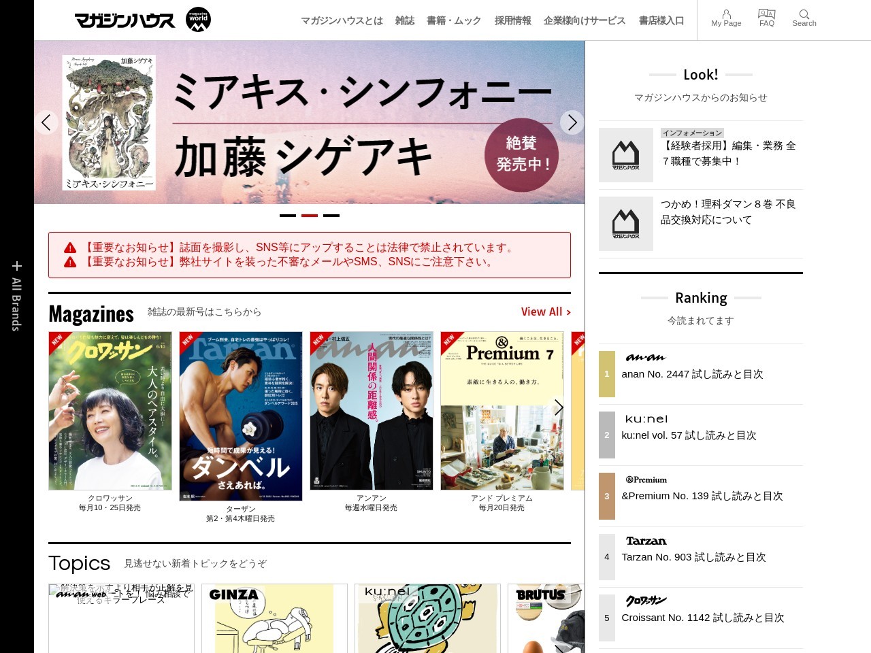Open 企業様向けサービス menu item
Screen dimensions: 871x653
pos(585,20)
